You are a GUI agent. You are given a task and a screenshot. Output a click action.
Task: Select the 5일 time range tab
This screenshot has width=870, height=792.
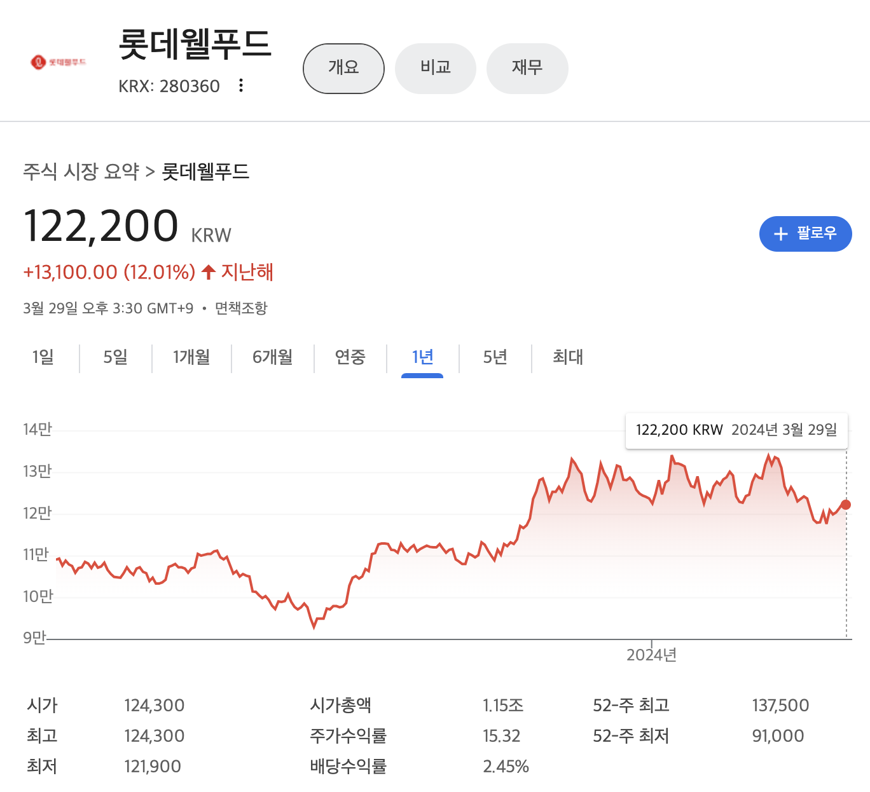coord(115,357)
